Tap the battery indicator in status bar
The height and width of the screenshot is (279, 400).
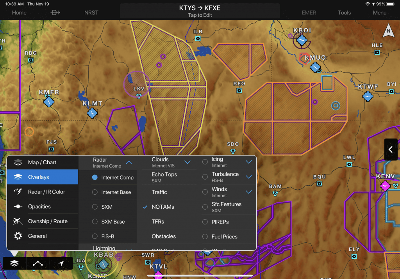390,4
